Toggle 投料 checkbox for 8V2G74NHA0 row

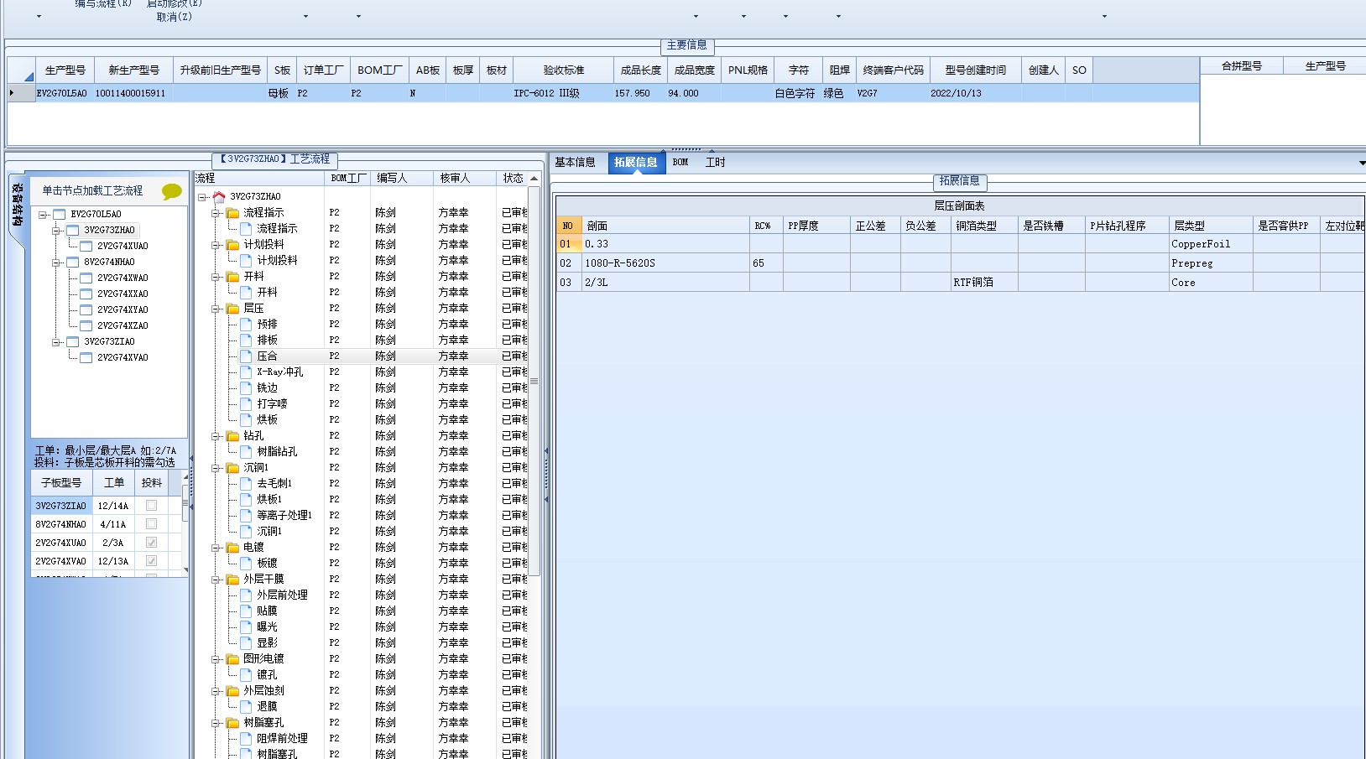(x=151, y=524)
